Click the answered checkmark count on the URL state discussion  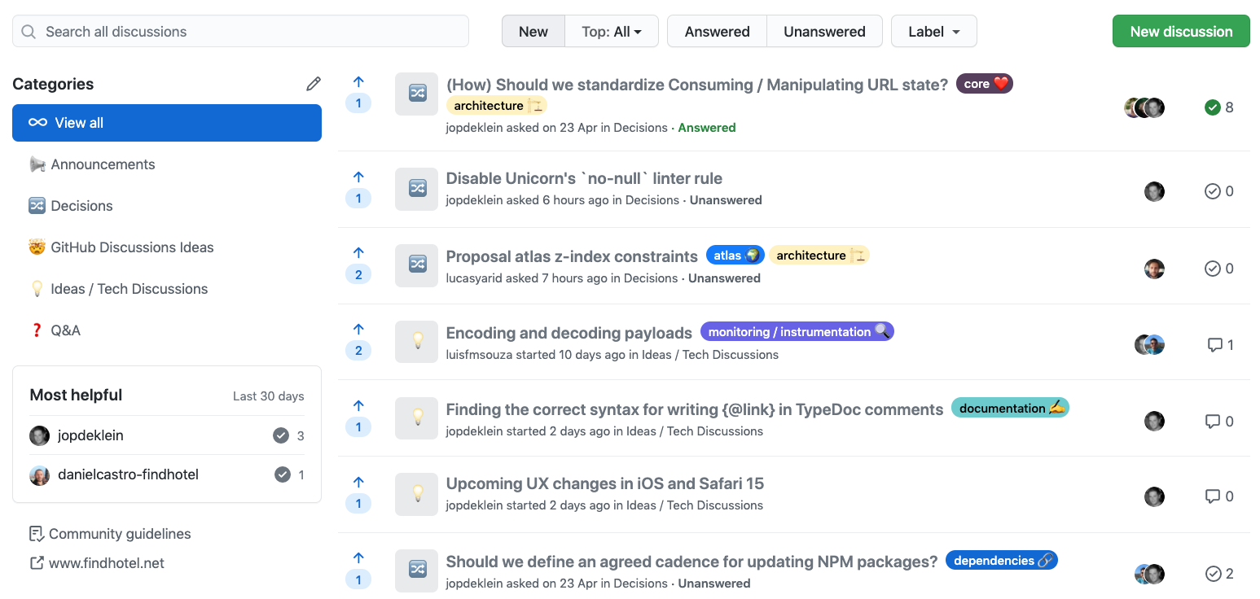tap(1218, 107)
